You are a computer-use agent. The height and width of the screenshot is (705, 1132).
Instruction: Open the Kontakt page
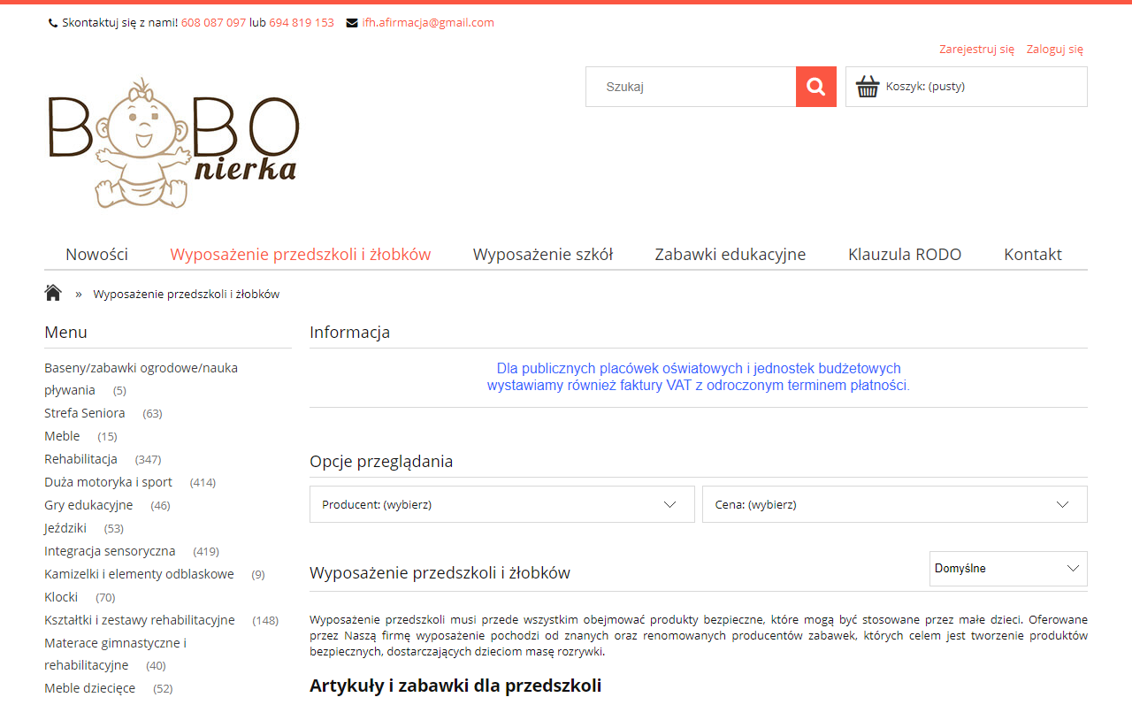1032,254
